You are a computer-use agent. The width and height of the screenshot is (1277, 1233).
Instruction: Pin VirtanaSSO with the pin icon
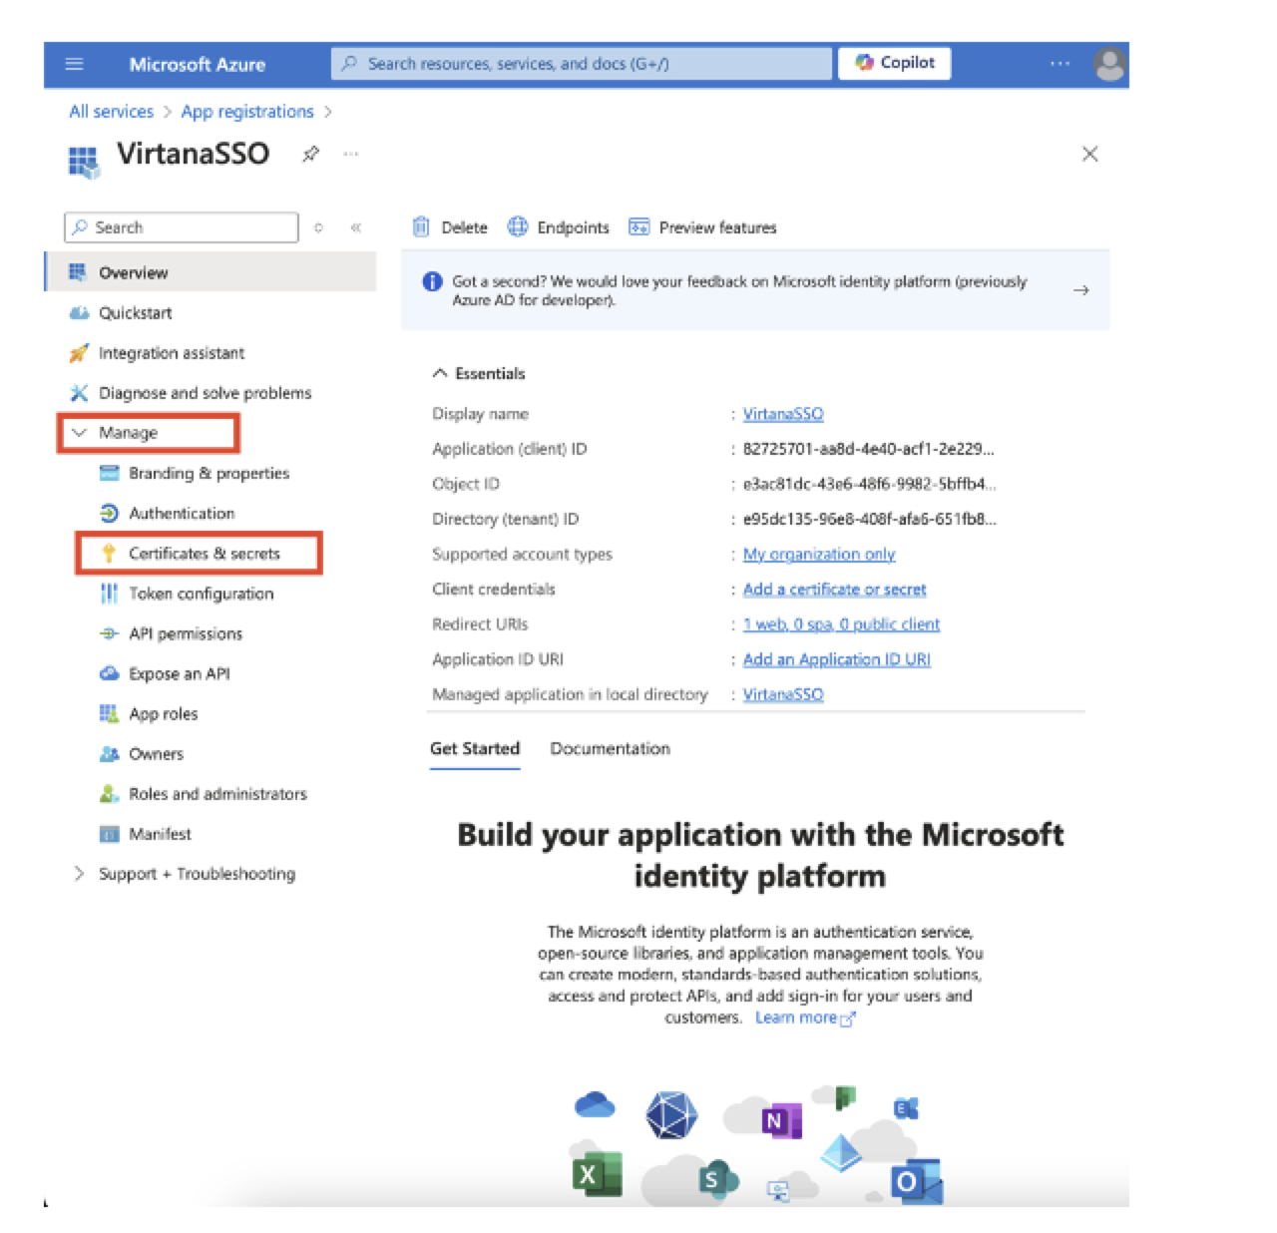pos(311,154)
